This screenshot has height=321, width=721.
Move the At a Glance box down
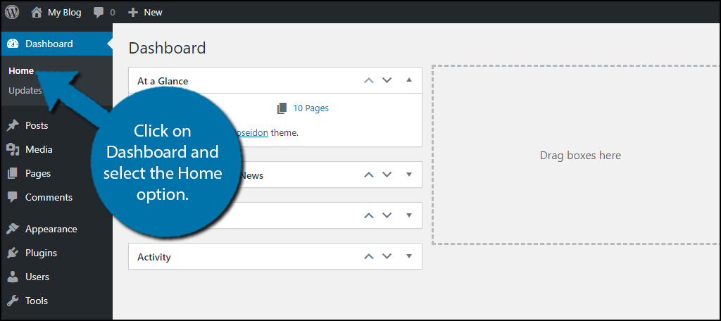(387, 80)
